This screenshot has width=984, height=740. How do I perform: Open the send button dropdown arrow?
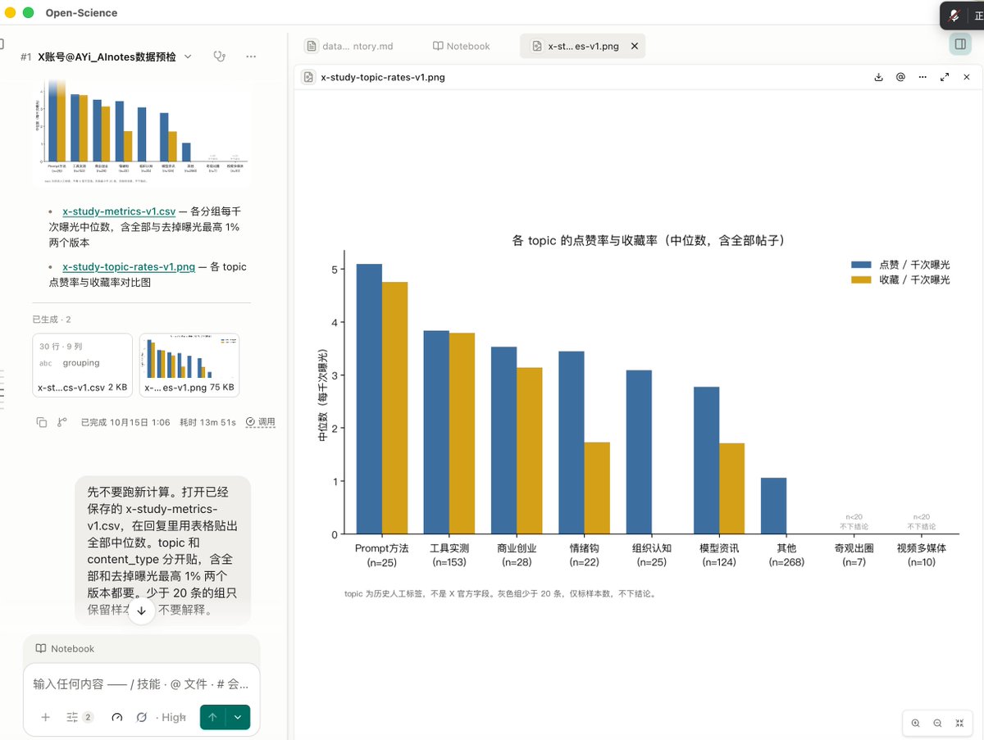(238, 717)
